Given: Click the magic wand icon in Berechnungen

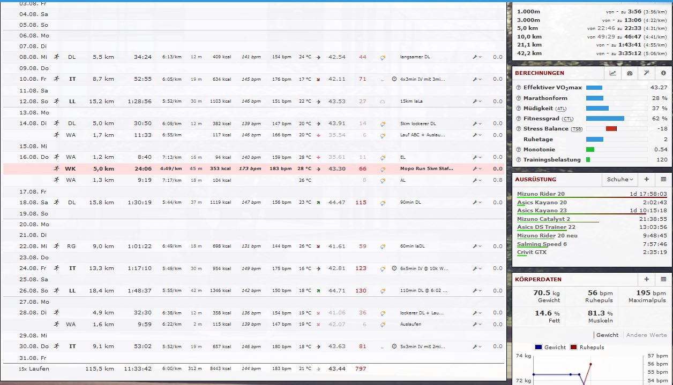Looking at the screenshot, I should point(647,73).
